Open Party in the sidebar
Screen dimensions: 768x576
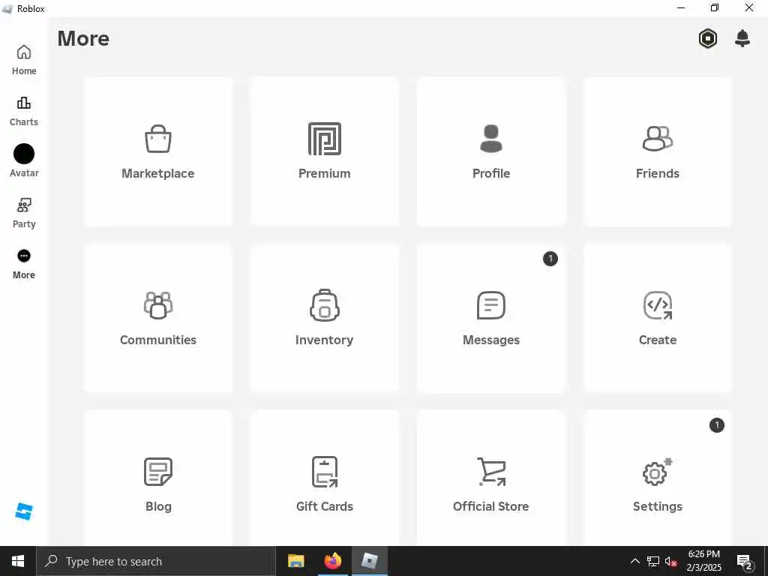[x=24, y=213]
